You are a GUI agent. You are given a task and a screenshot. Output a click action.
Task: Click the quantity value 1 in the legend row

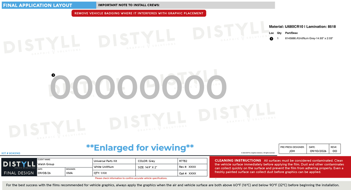[x=278, y=38]
